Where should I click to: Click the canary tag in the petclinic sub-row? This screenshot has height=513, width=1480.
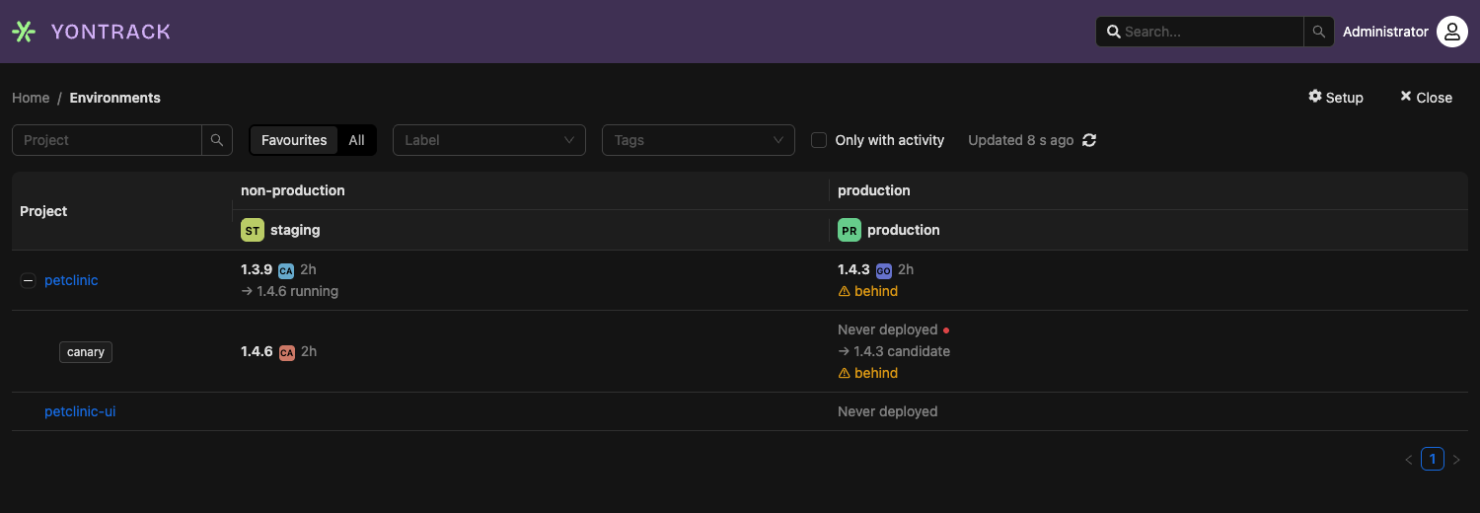point(86,352)
